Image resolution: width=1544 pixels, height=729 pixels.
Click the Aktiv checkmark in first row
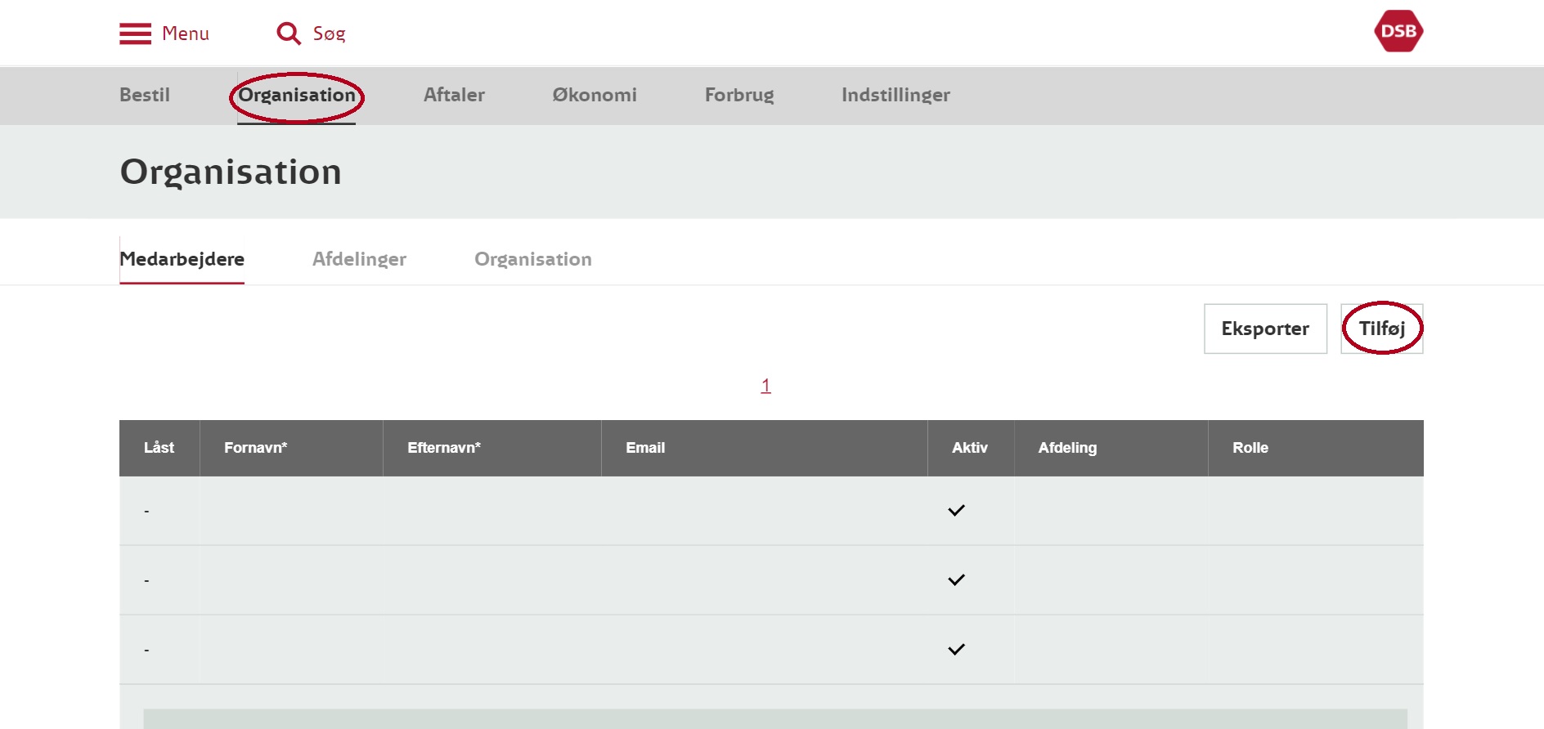[x=956, y=511]
